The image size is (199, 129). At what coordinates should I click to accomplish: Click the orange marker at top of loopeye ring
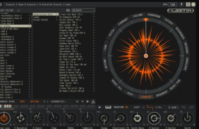pos(146,20)
